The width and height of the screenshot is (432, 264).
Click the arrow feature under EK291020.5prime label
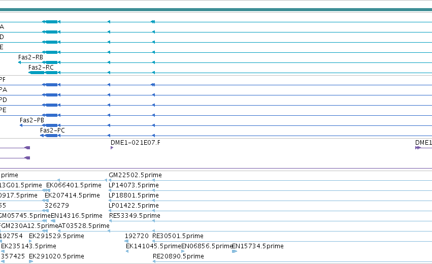pyautogui.click(x=31, y=261)
